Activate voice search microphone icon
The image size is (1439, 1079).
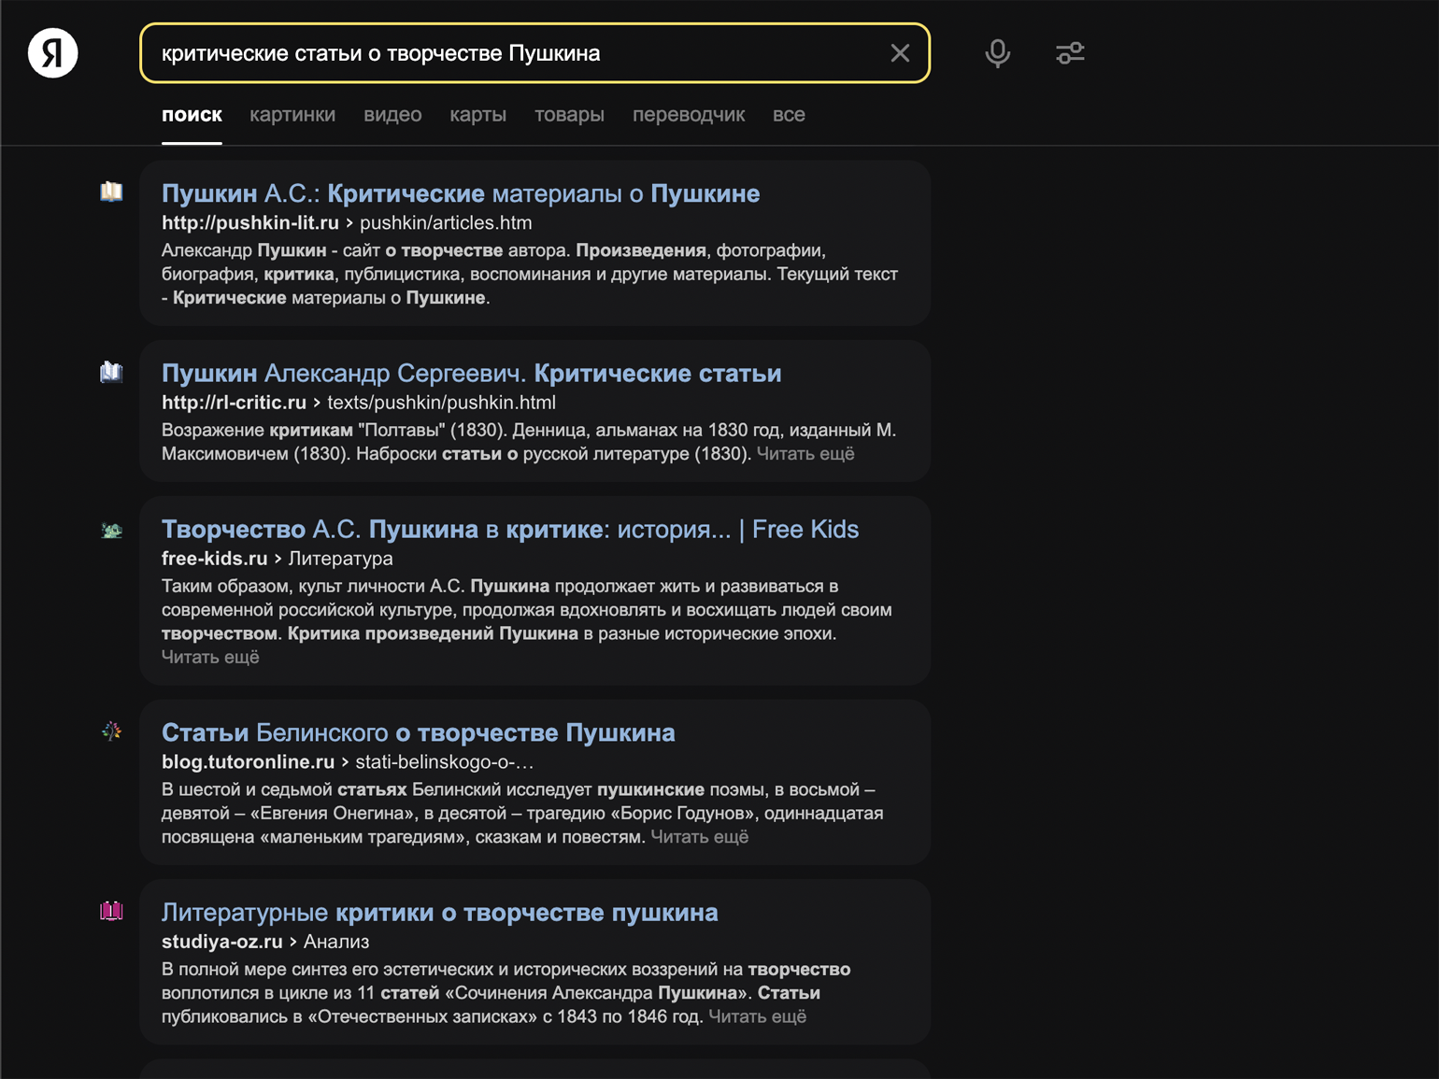[997, 53]
